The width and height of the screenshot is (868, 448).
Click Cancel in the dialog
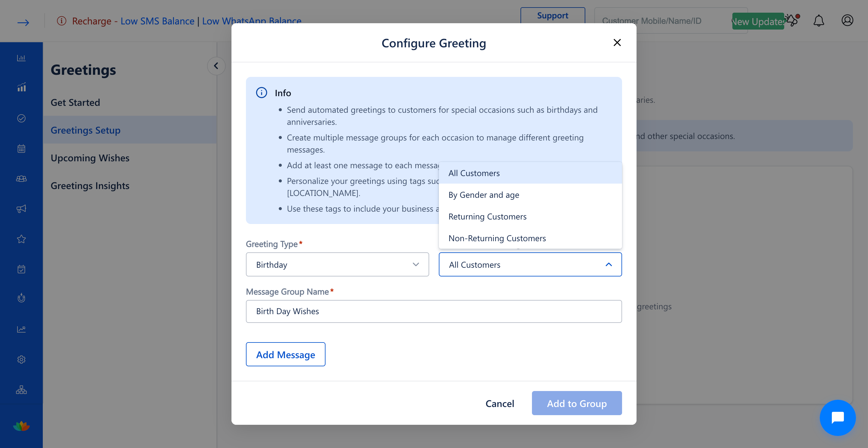click(x=499, y=403)
